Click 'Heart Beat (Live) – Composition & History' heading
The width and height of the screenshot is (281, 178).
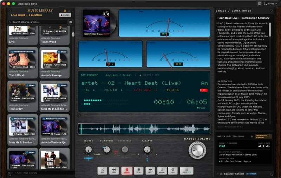(243, 18)
